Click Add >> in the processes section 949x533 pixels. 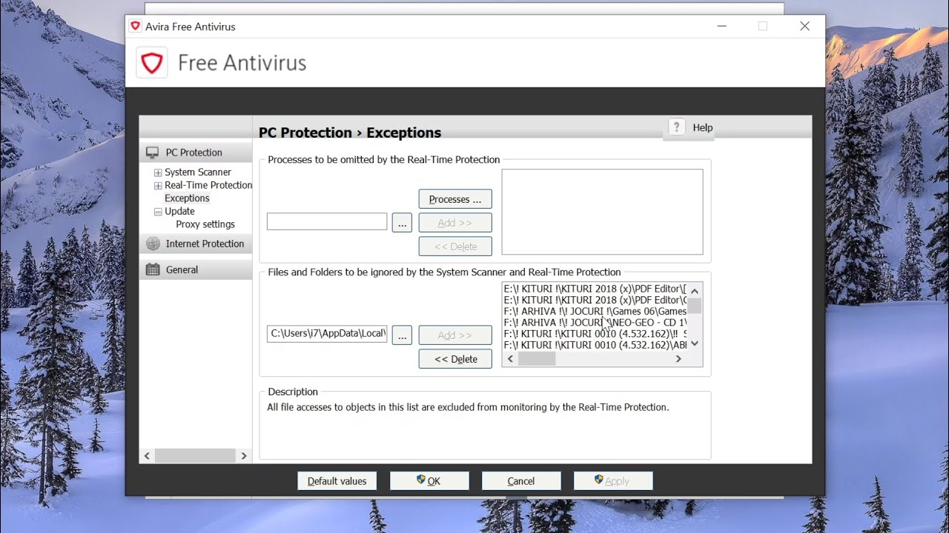pyautogui.click(x=455, y=223)
